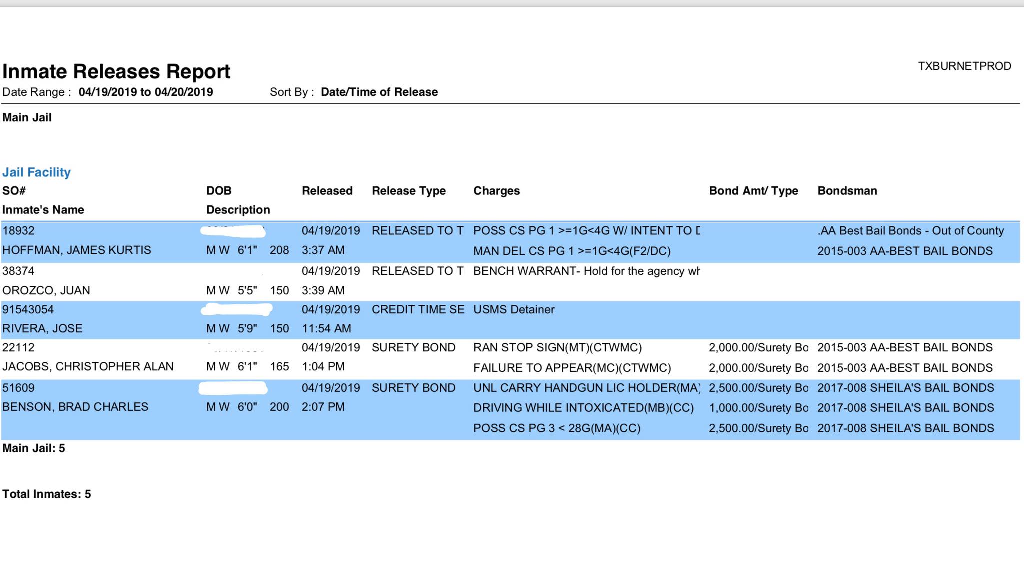
Task: Click charge POSS CS PG 1 W/ INTENT
Action: (587, 231)
